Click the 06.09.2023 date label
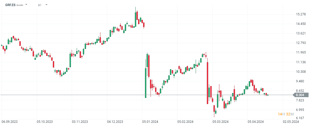 click(10, 122)
